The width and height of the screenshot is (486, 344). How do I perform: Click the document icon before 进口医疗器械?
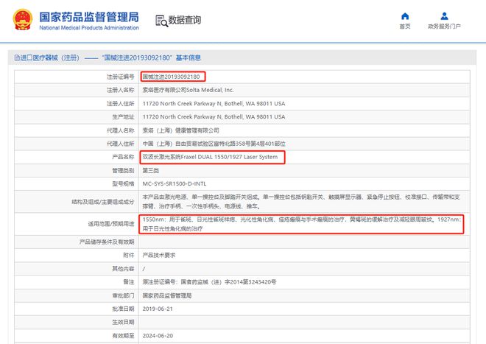click(17, 57)
